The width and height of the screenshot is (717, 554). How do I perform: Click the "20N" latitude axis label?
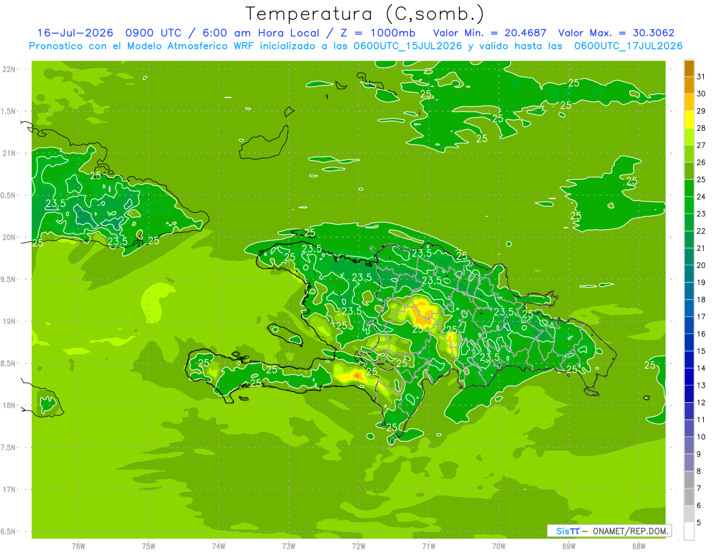(10, 237)
